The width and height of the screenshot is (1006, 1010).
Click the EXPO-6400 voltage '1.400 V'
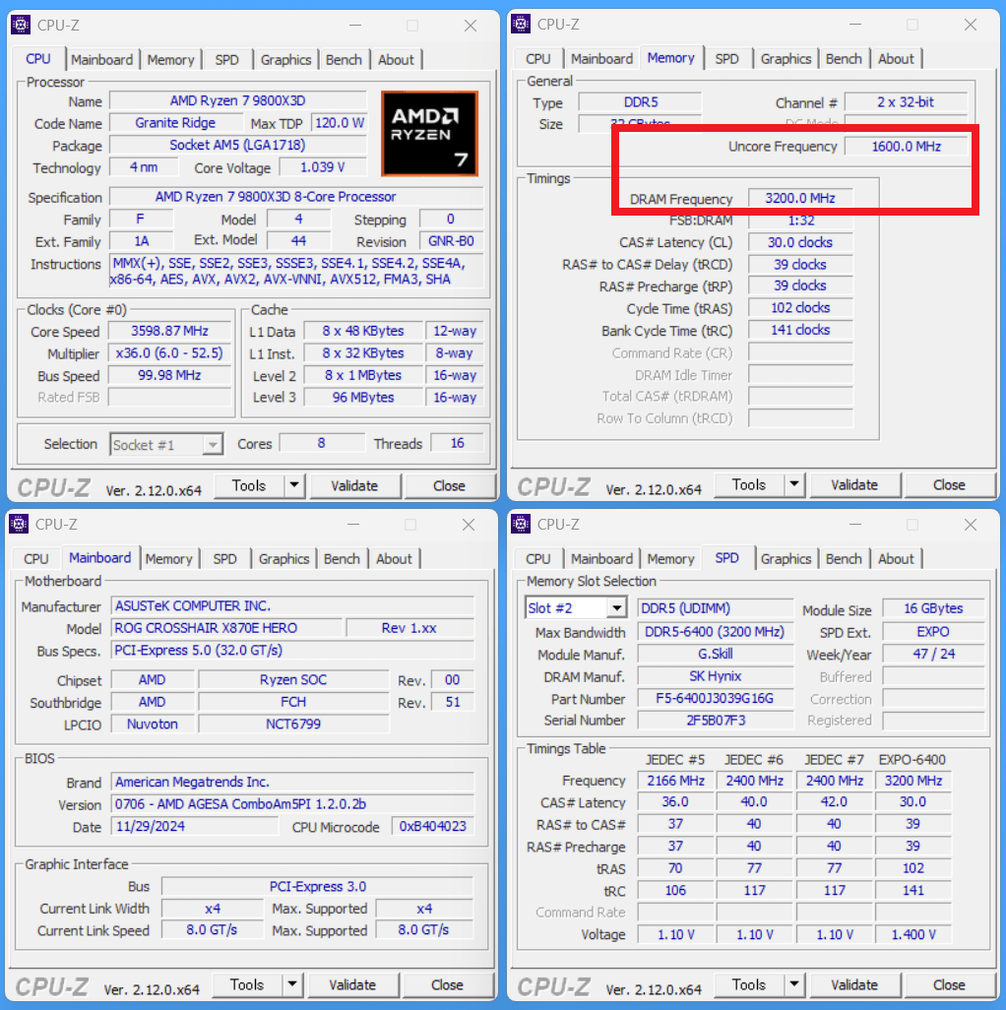(913, 934)
